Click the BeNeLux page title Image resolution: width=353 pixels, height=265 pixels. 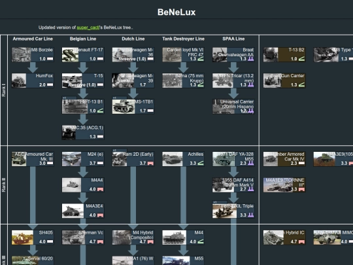(x=176, y=12)
